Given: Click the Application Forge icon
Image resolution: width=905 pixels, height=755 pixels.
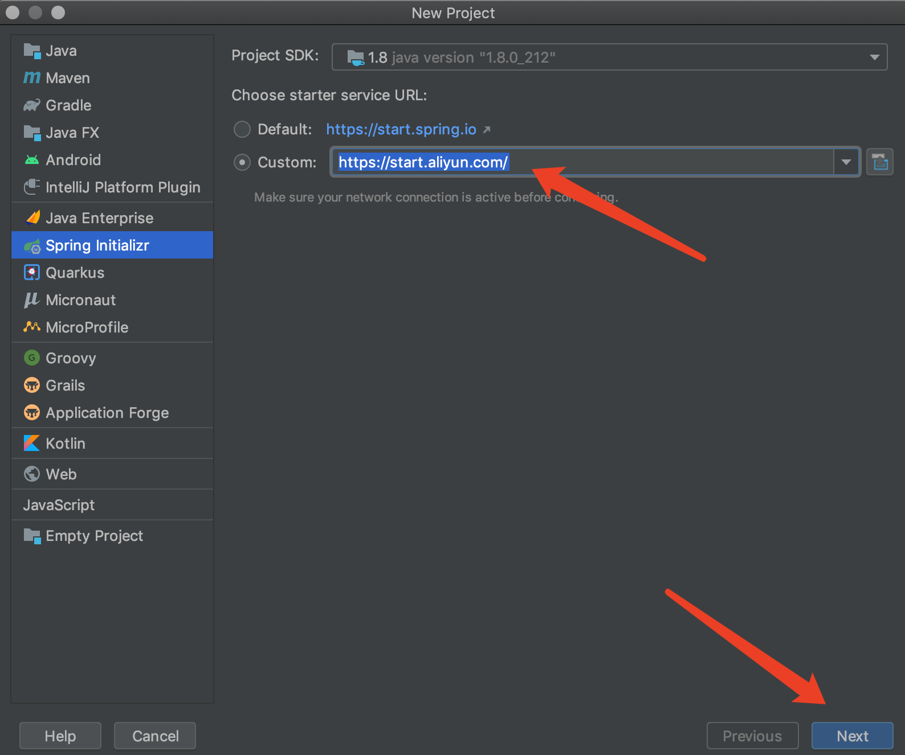Looking at the screenshot, I should tap(32, 412).
